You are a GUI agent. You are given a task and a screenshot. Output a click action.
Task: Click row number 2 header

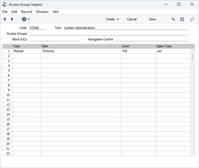[x=7, y=56]
